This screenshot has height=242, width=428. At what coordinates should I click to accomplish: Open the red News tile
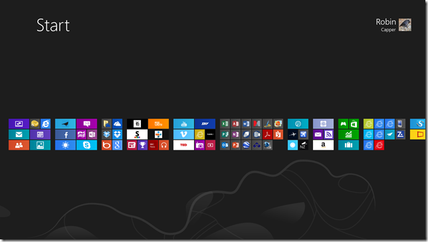coord(132,145)
